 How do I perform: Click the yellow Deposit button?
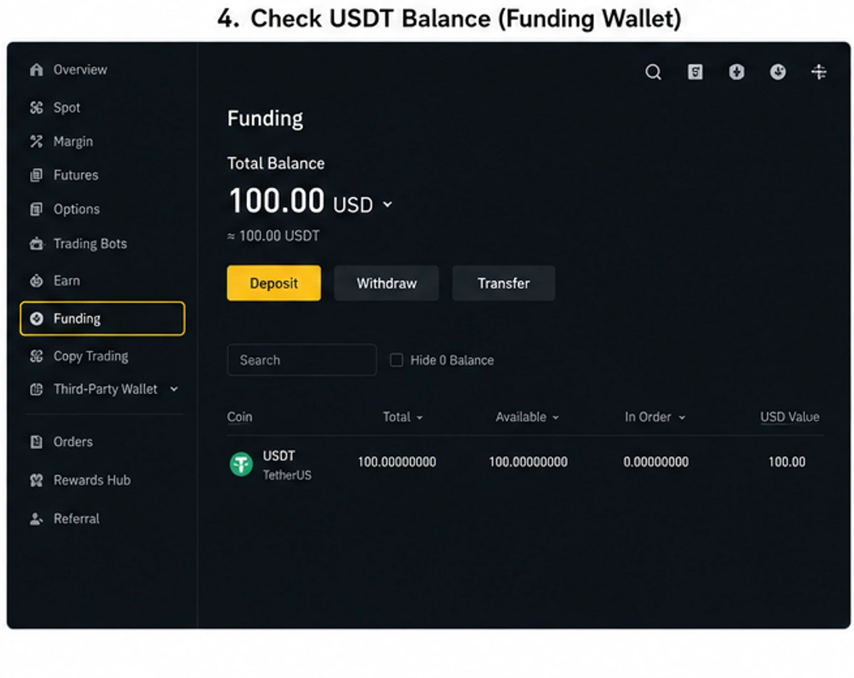click(274, 283)
